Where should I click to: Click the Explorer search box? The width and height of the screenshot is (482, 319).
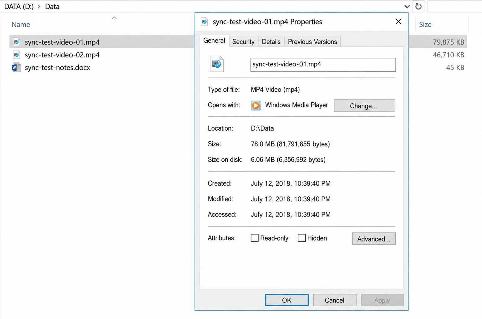(x=455, y=6)
